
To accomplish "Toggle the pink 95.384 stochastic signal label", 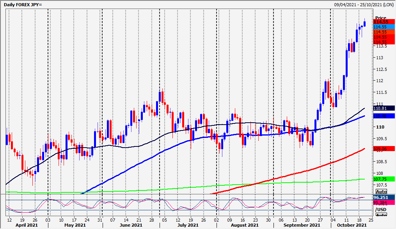I will coord(381,203).
